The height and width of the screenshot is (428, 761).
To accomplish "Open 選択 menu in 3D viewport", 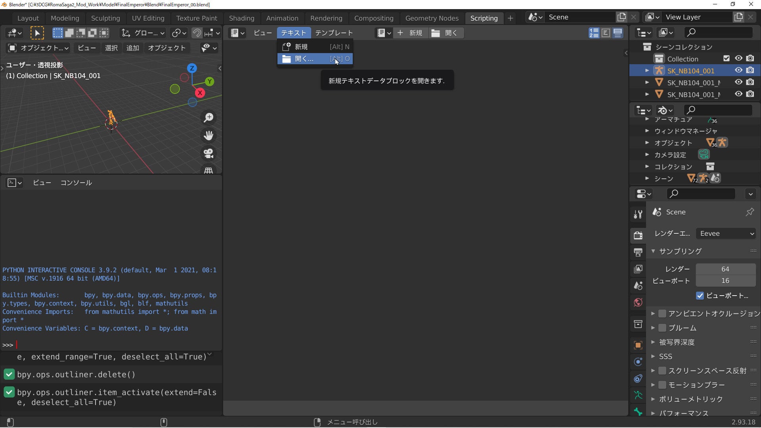I will click(111, 48).
